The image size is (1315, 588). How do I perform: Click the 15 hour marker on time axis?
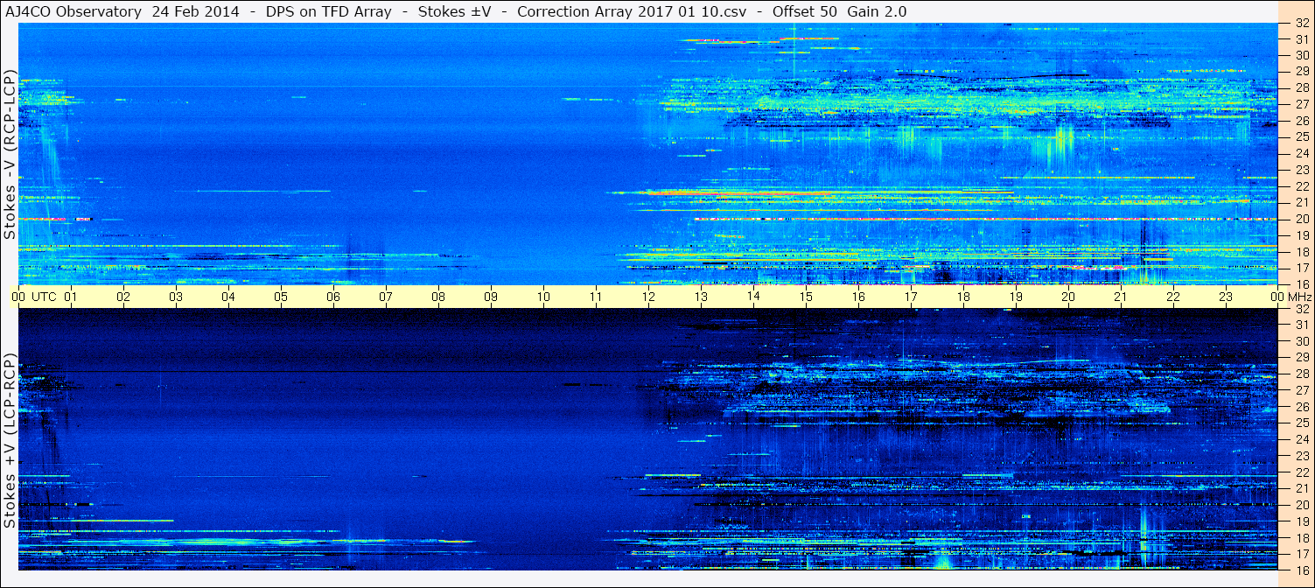tap(806, 297)
